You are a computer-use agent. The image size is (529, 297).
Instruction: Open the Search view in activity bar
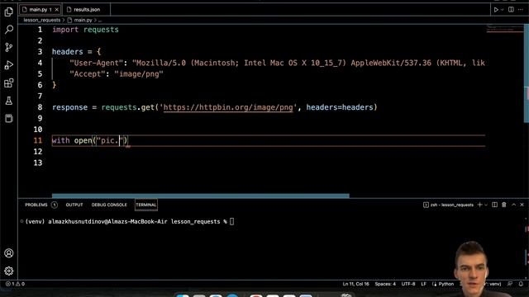coord(9,30)
